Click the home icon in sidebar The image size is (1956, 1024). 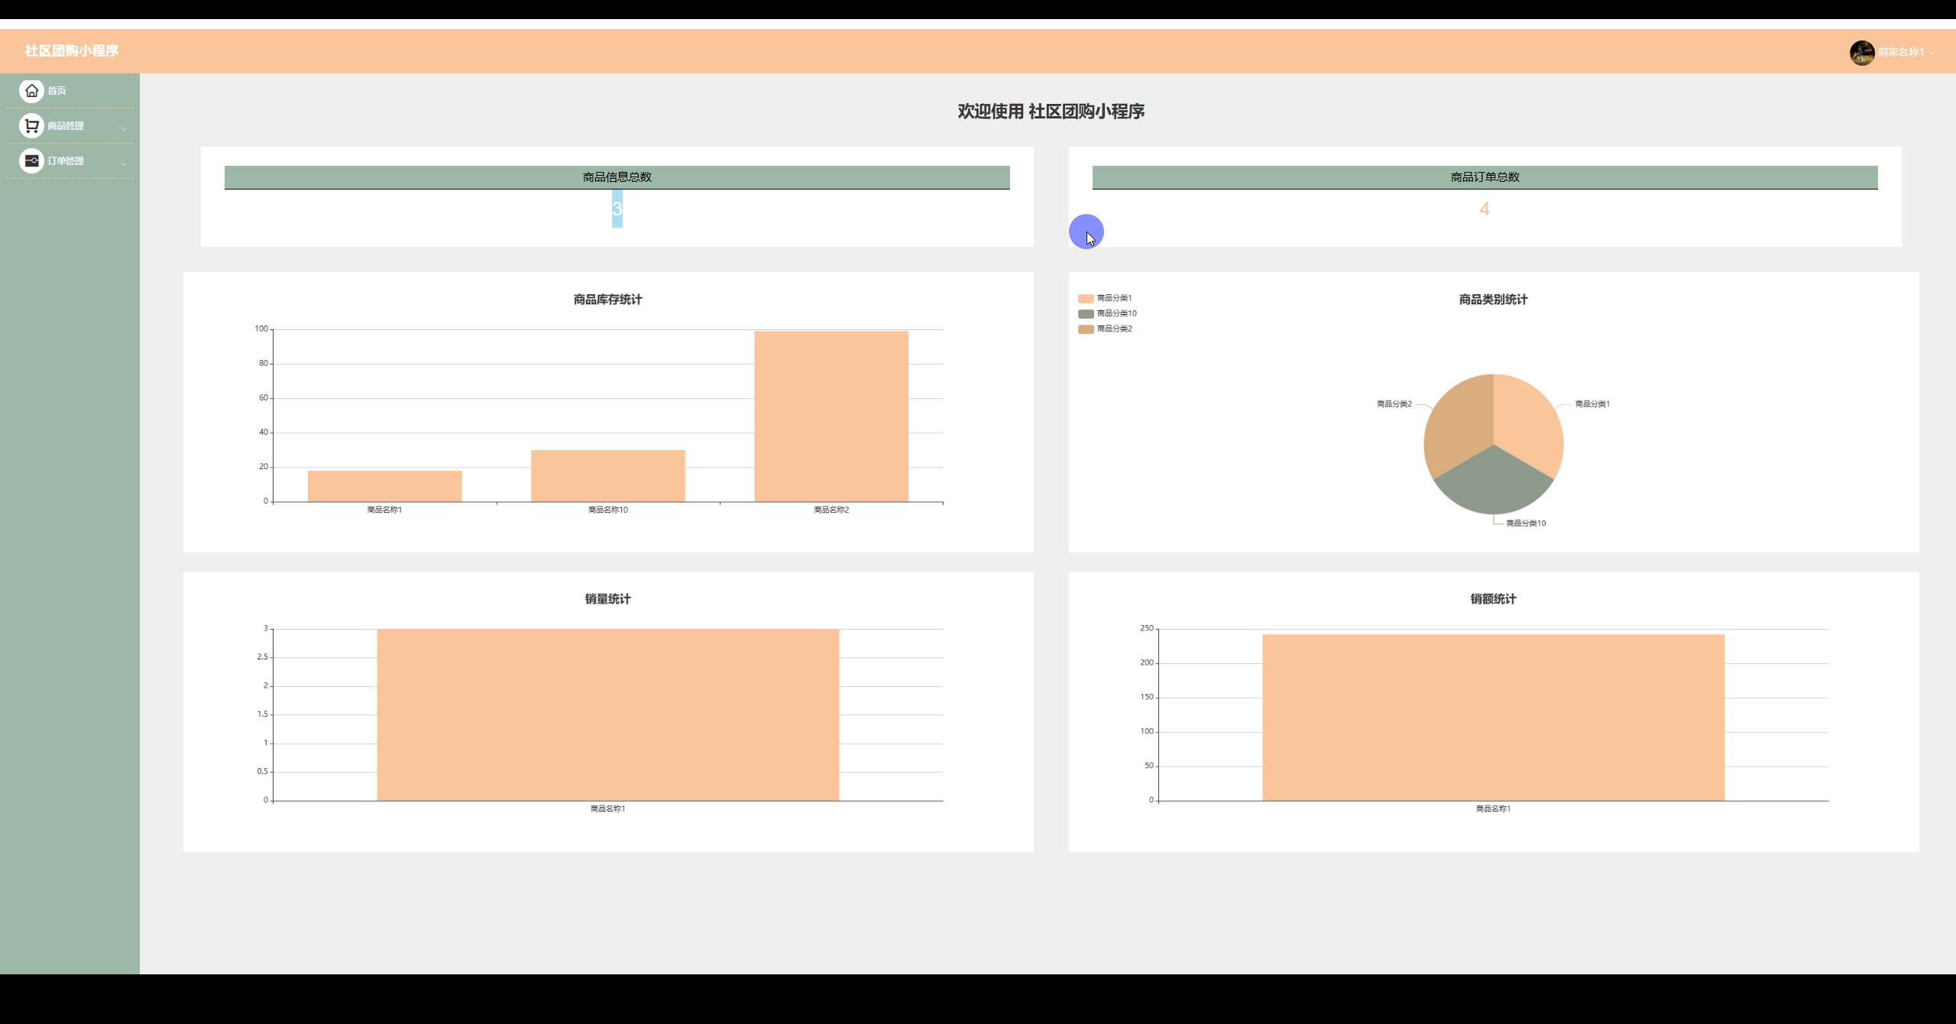click(31, 91)
